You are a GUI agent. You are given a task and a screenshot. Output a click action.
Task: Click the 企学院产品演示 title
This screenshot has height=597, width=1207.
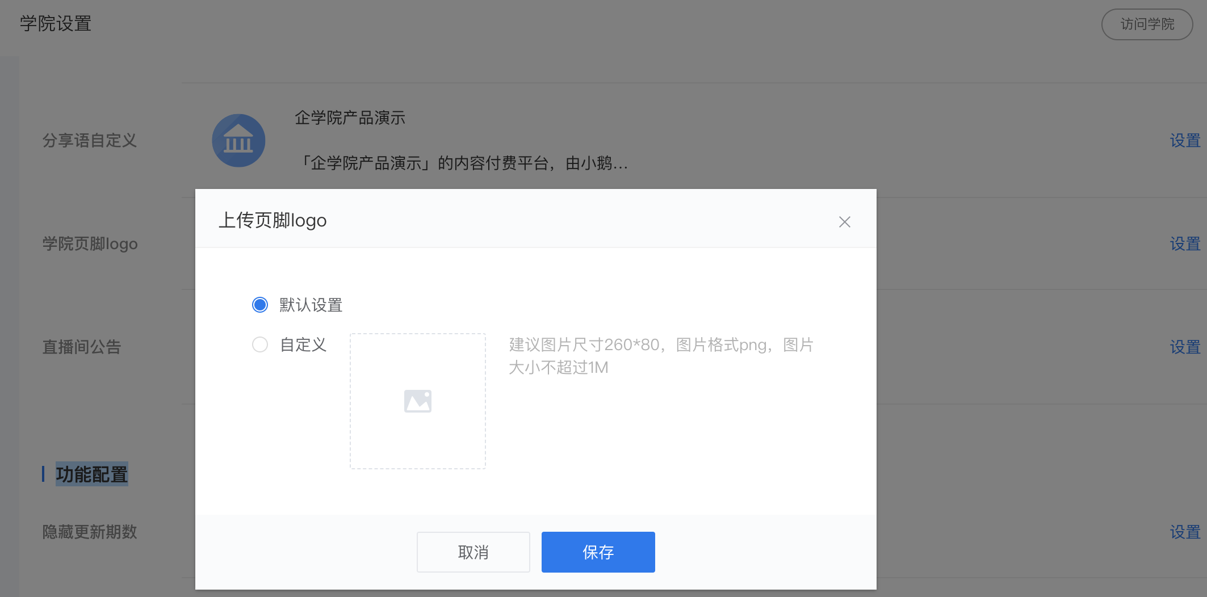[350, 118]
